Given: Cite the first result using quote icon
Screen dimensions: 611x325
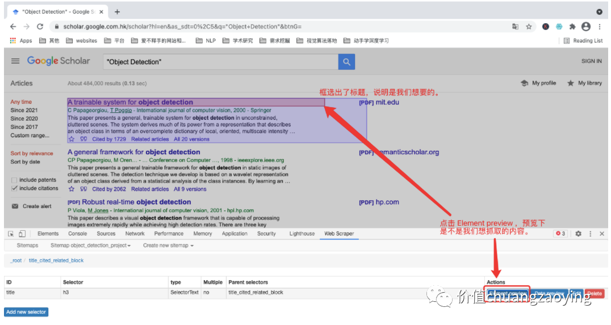Looking at the screenshot, I should [83, 139].
